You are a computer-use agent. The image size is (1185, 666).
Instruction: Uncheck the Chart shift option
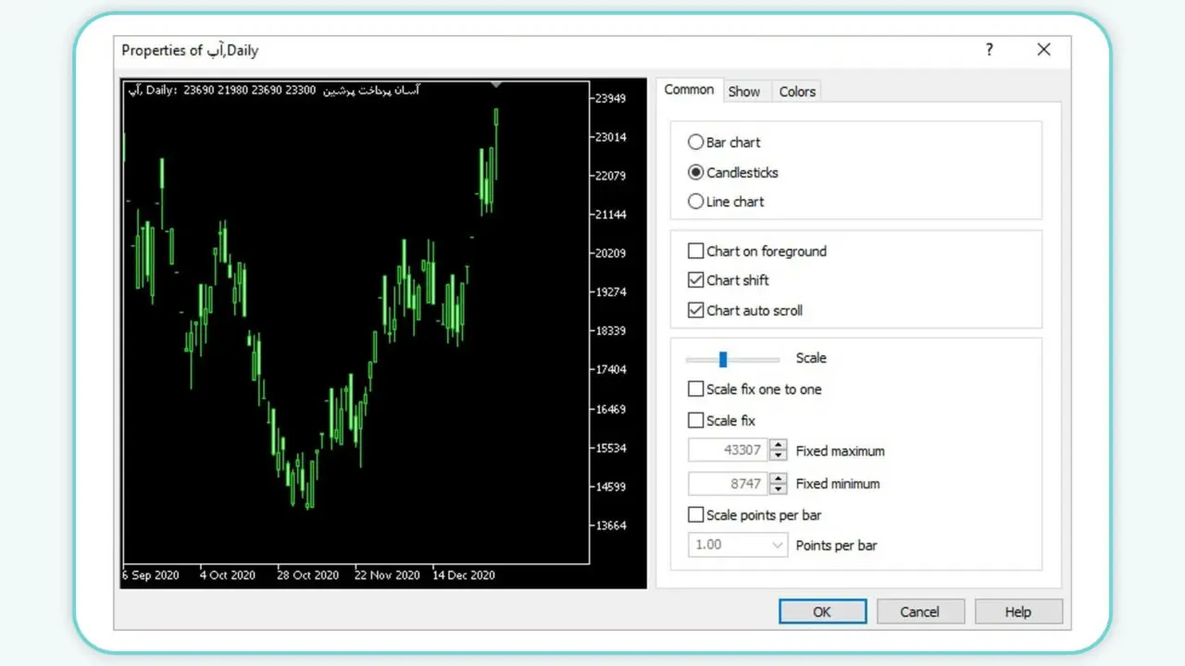tap(696, 280)
